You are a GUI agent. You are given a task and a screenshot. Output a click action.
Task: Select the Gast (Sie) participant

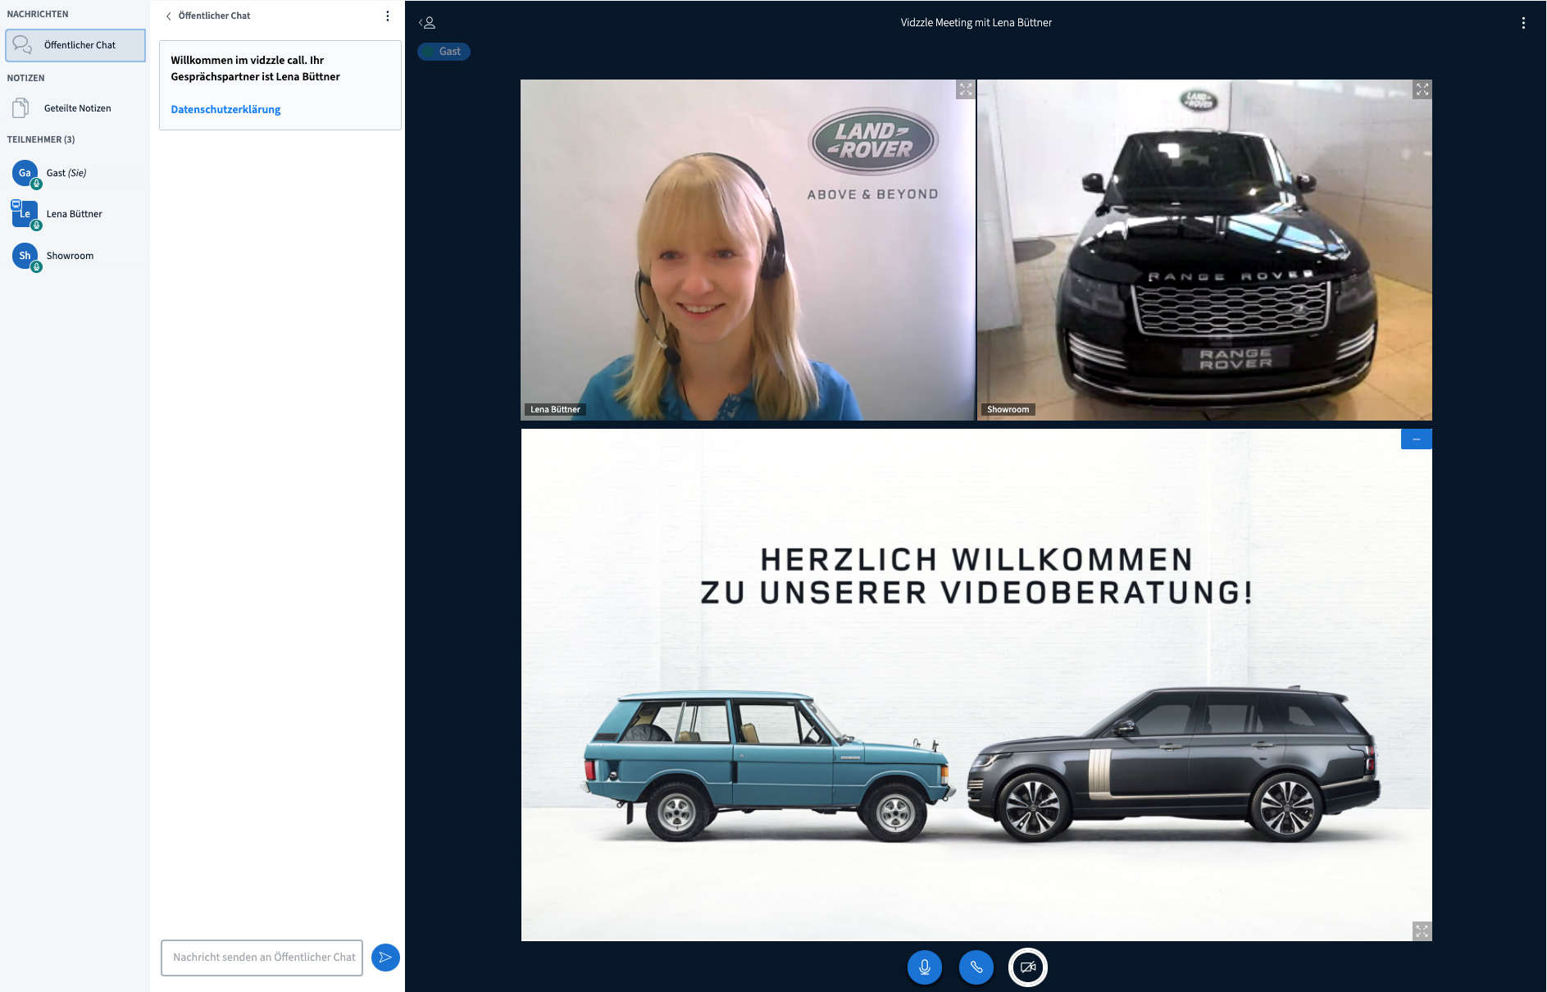(75, 173)
